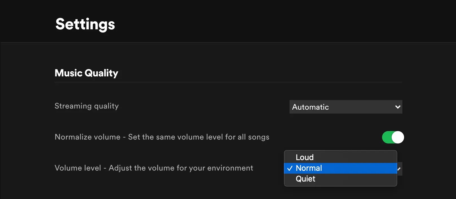Viewport: 456px width, 199px height.
Task: Click the divider under Music Quality
Action: (x=228, y=82)
